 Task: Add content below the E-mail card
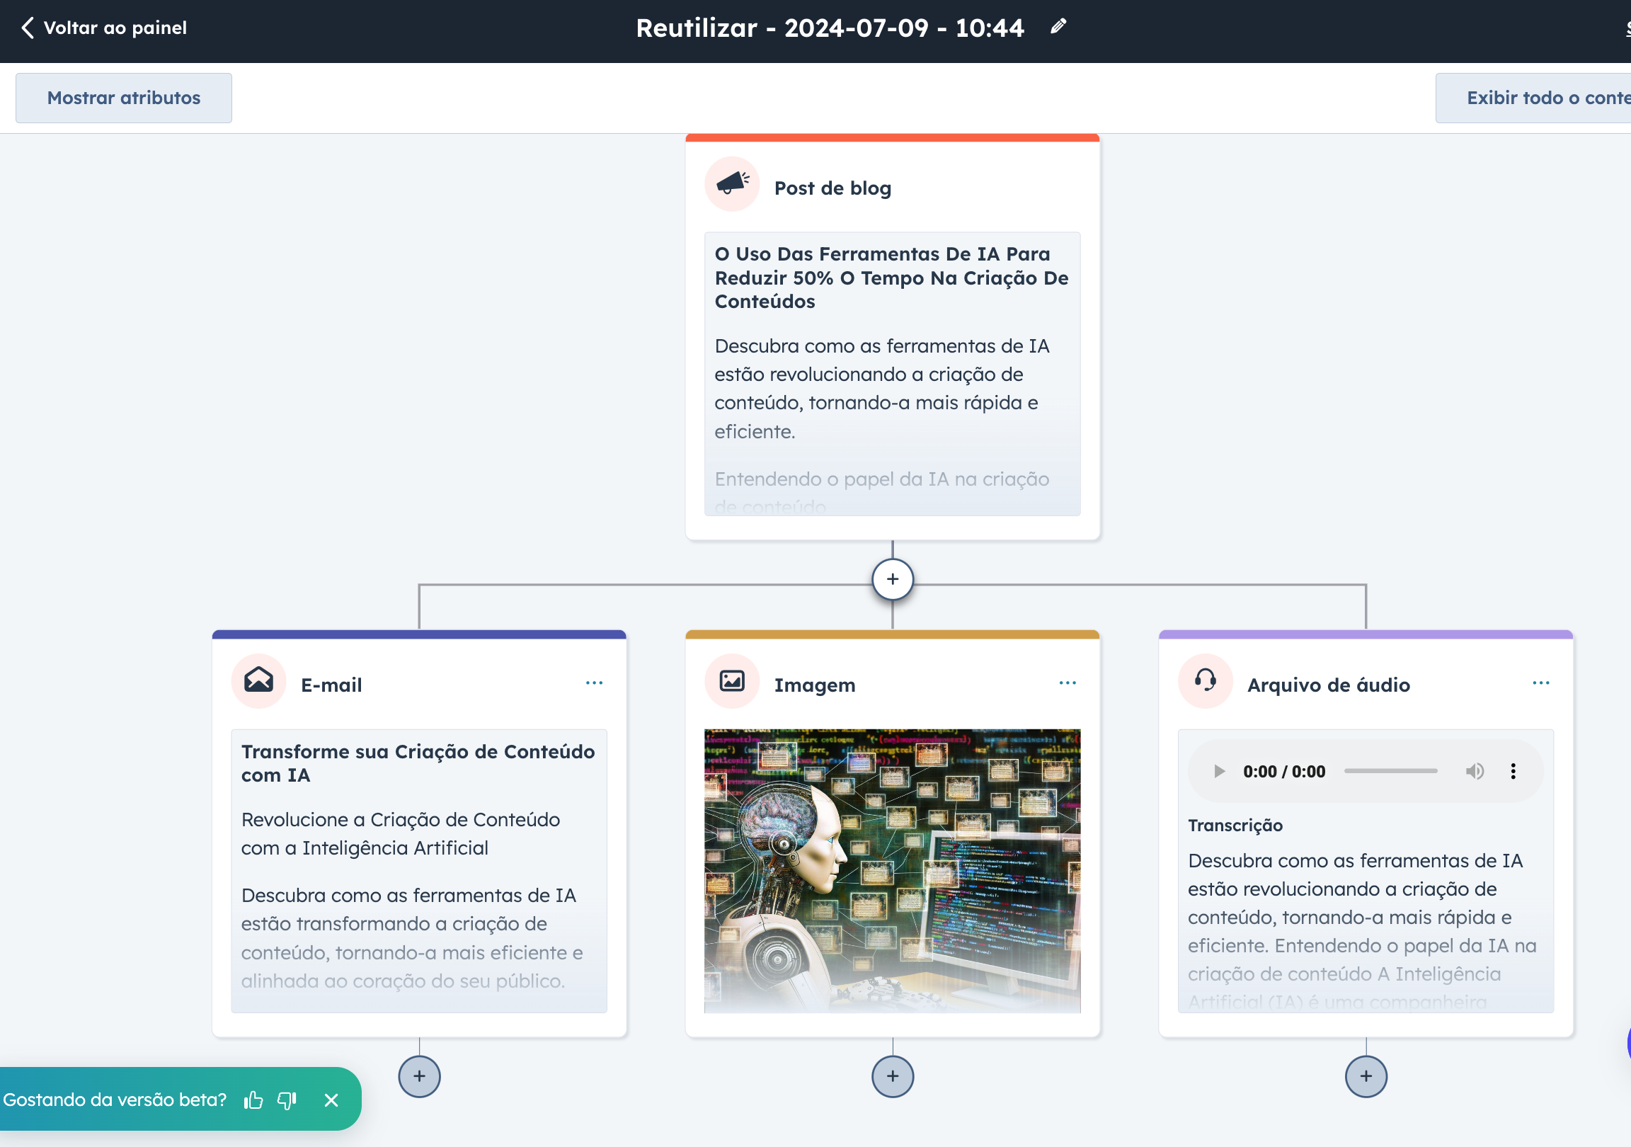[419, 1077]
